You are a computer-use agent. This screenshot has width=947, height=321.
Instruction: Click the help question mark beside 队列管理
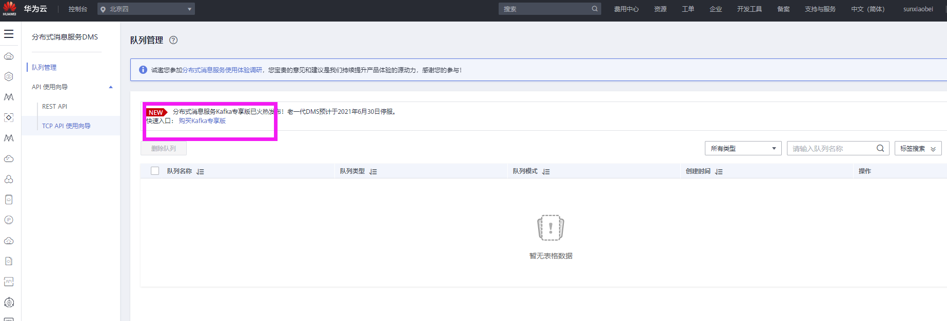[173, 40]
